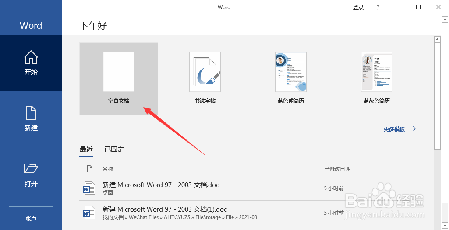
Task: Open 新建 Microsoft Word 97 - 2003 文档.doc
Action: (247, 188)
